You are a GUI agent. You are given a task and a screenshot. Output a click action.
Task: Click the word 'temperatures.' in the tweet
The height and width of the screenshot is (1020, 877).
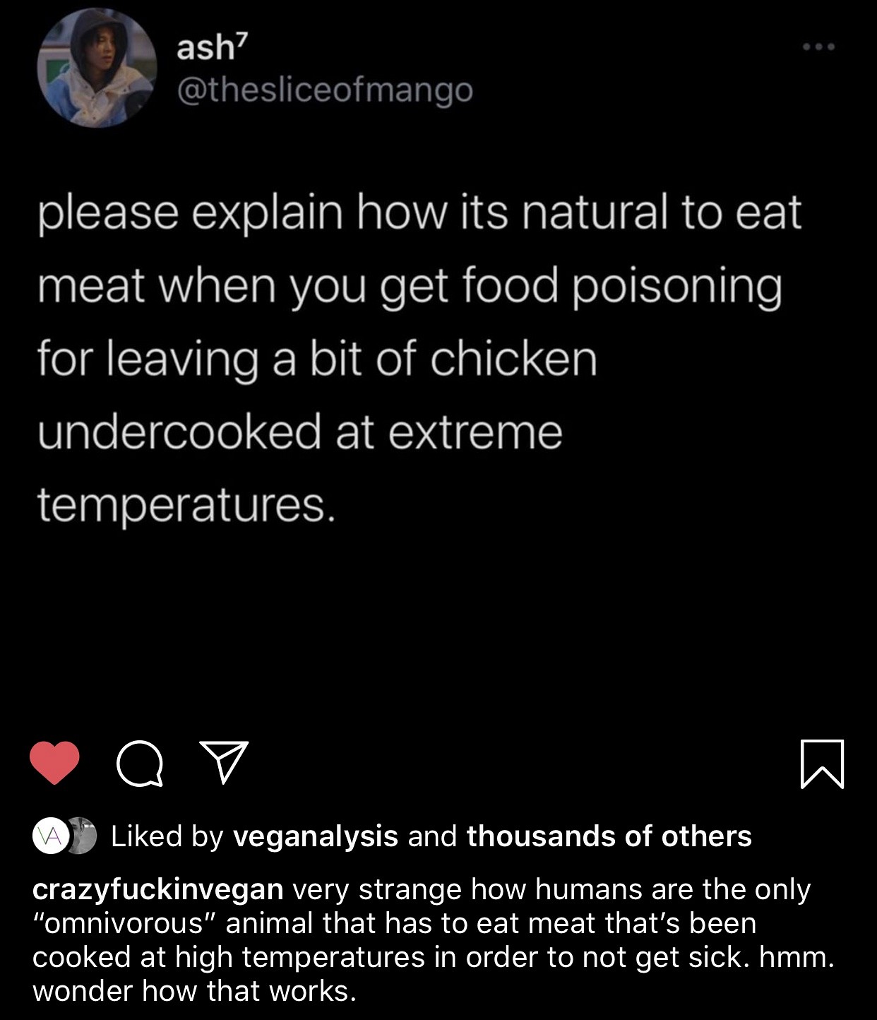(185, 505)
